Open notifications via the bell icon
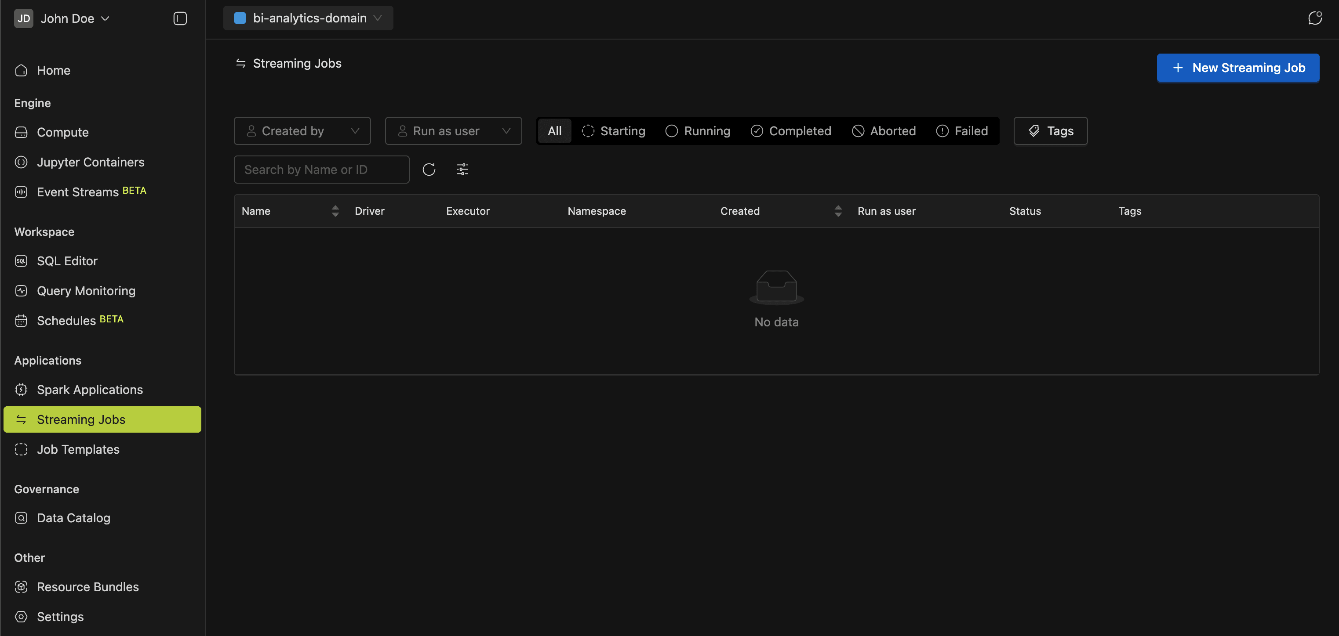 [x=1315, y=18]
